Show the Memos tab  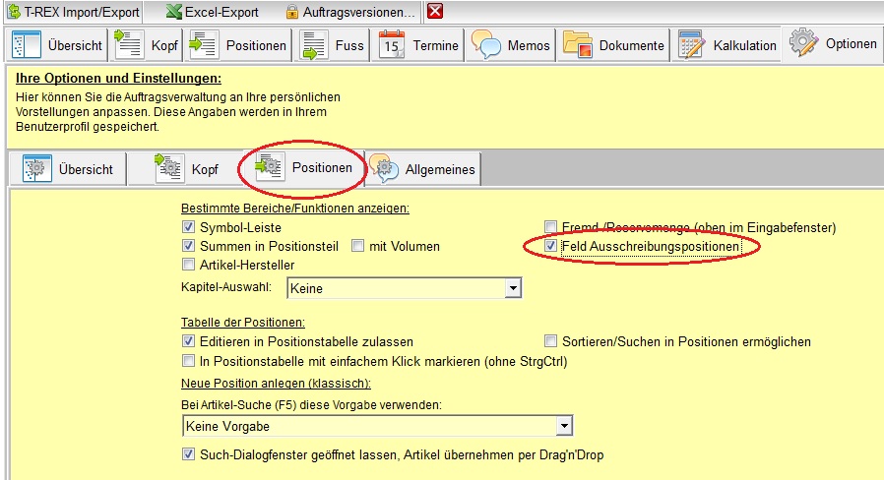tap(511, 45)
